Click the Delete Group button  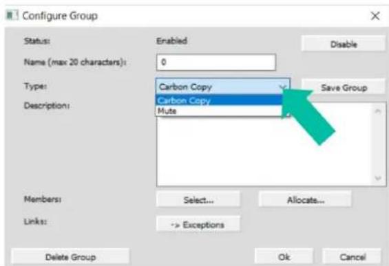click(70, 257)
